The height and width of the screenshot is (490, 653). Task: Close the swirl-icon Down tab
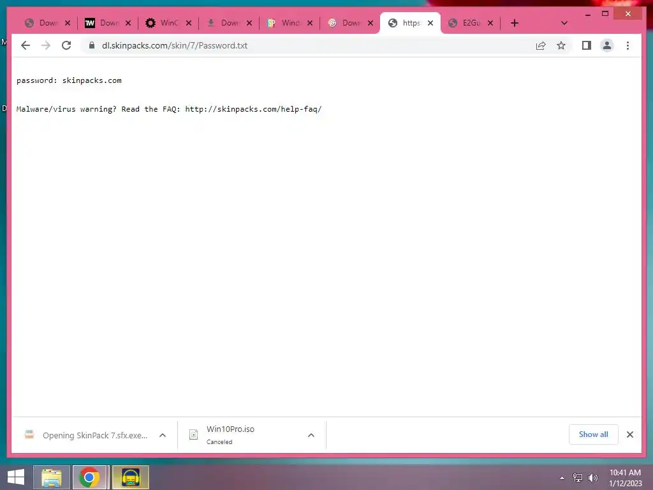pyautogui.click(x=371, y=23)
